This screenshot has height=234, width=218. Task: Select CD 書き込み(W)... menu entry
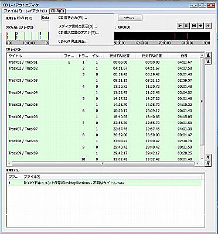(x=73, y=18)
